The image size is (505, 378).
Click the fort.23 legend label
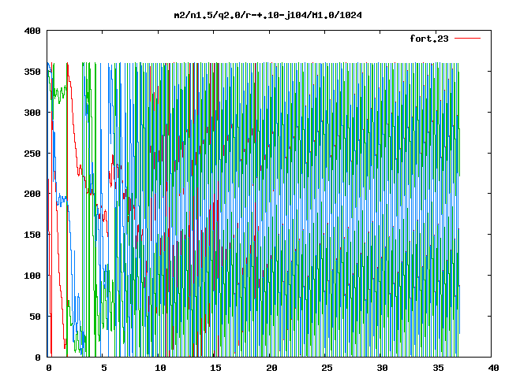(x=429, y=39)
